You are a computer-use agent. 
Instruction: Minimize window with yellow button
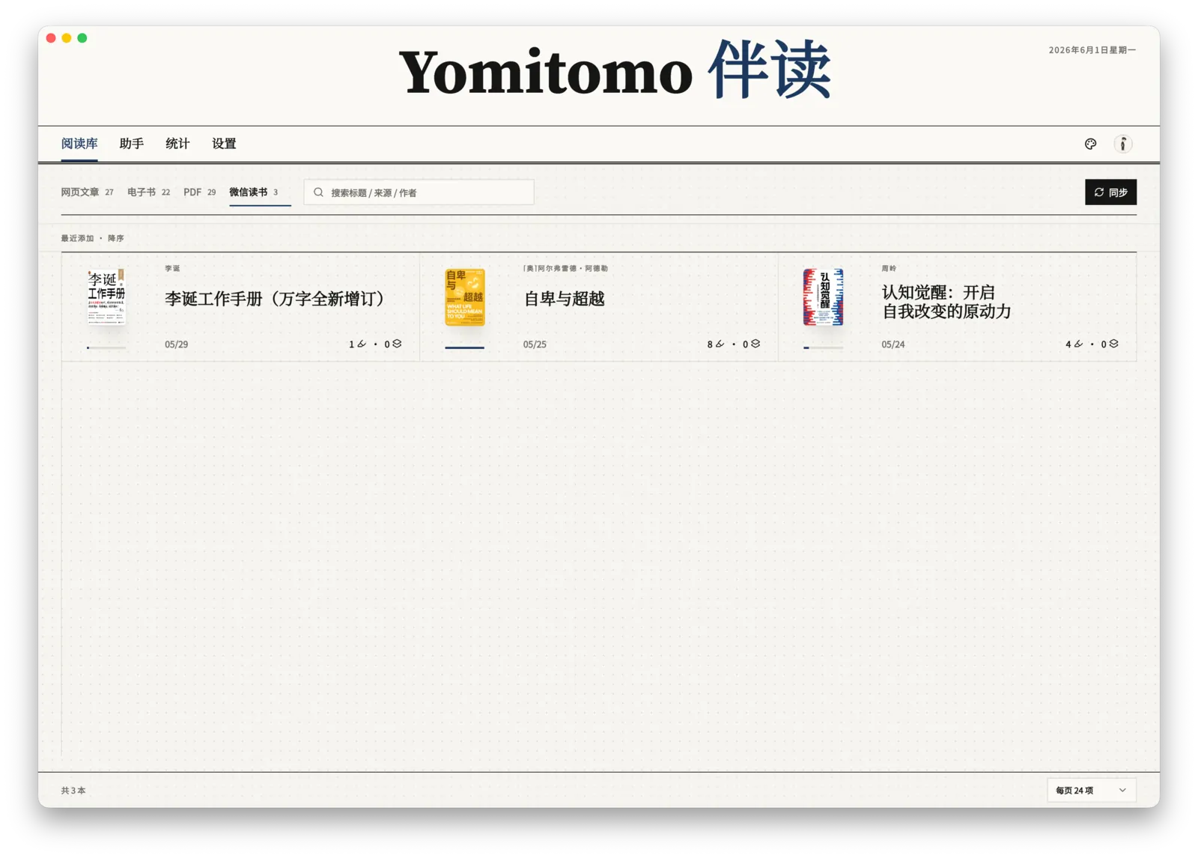tap(67, 38)
